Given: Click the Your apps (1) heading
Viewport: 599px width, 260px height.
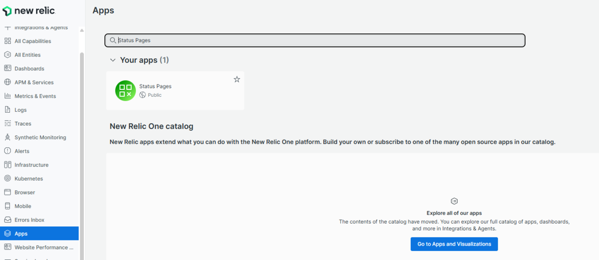Looking at the screenshot, I should coord(144,60).
